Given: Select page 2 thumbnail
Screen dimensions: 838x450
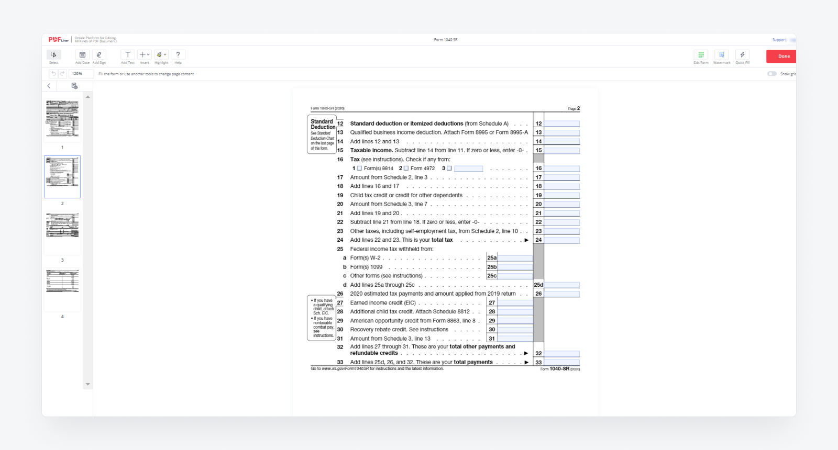Looking at the screenshot, I should (x=62, y=177).
